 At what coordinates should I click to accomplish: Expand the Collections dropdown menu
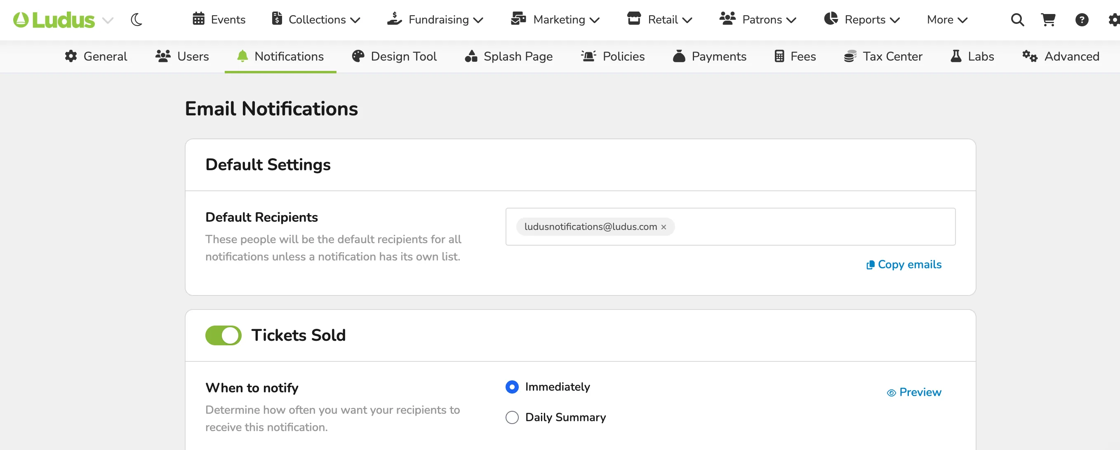click(x=355, y=20)
